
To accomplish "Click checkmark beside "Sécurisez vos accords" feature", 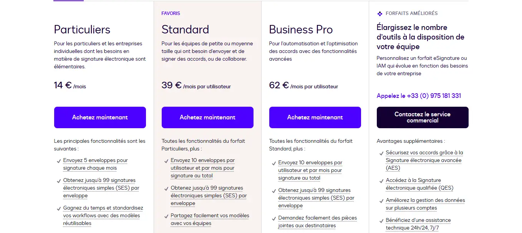I will pos(381,152).
